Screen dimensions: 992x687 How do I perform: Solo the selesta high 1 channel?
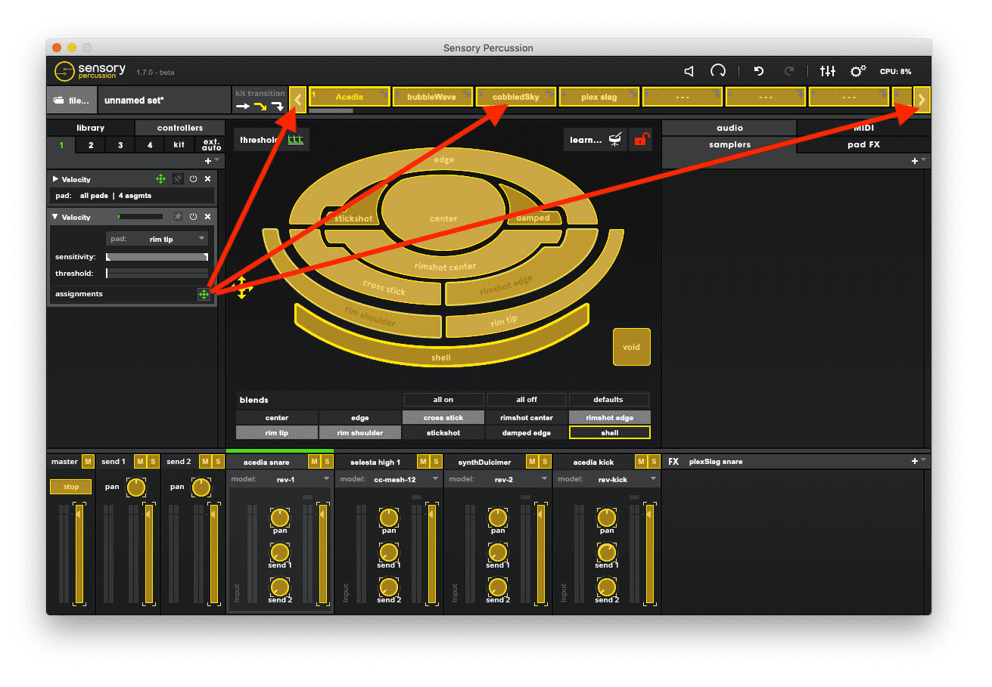tap(436, 462)
